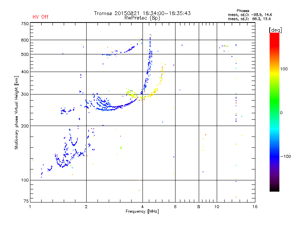Select the Tromsø 20150821 title text

(142, 13)
